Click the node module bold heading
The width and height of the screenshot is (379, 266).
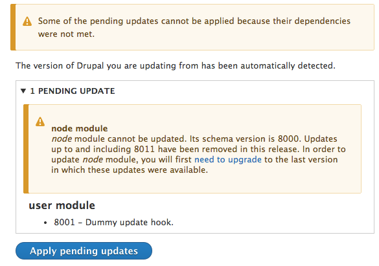click(x=80, y=128)
